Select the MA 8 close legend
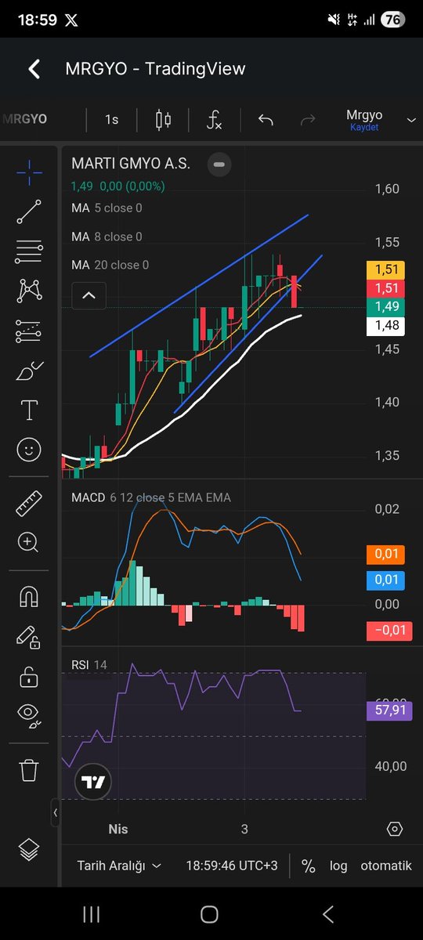The height and width of the screenshot is (940, 423). [107, 236]
